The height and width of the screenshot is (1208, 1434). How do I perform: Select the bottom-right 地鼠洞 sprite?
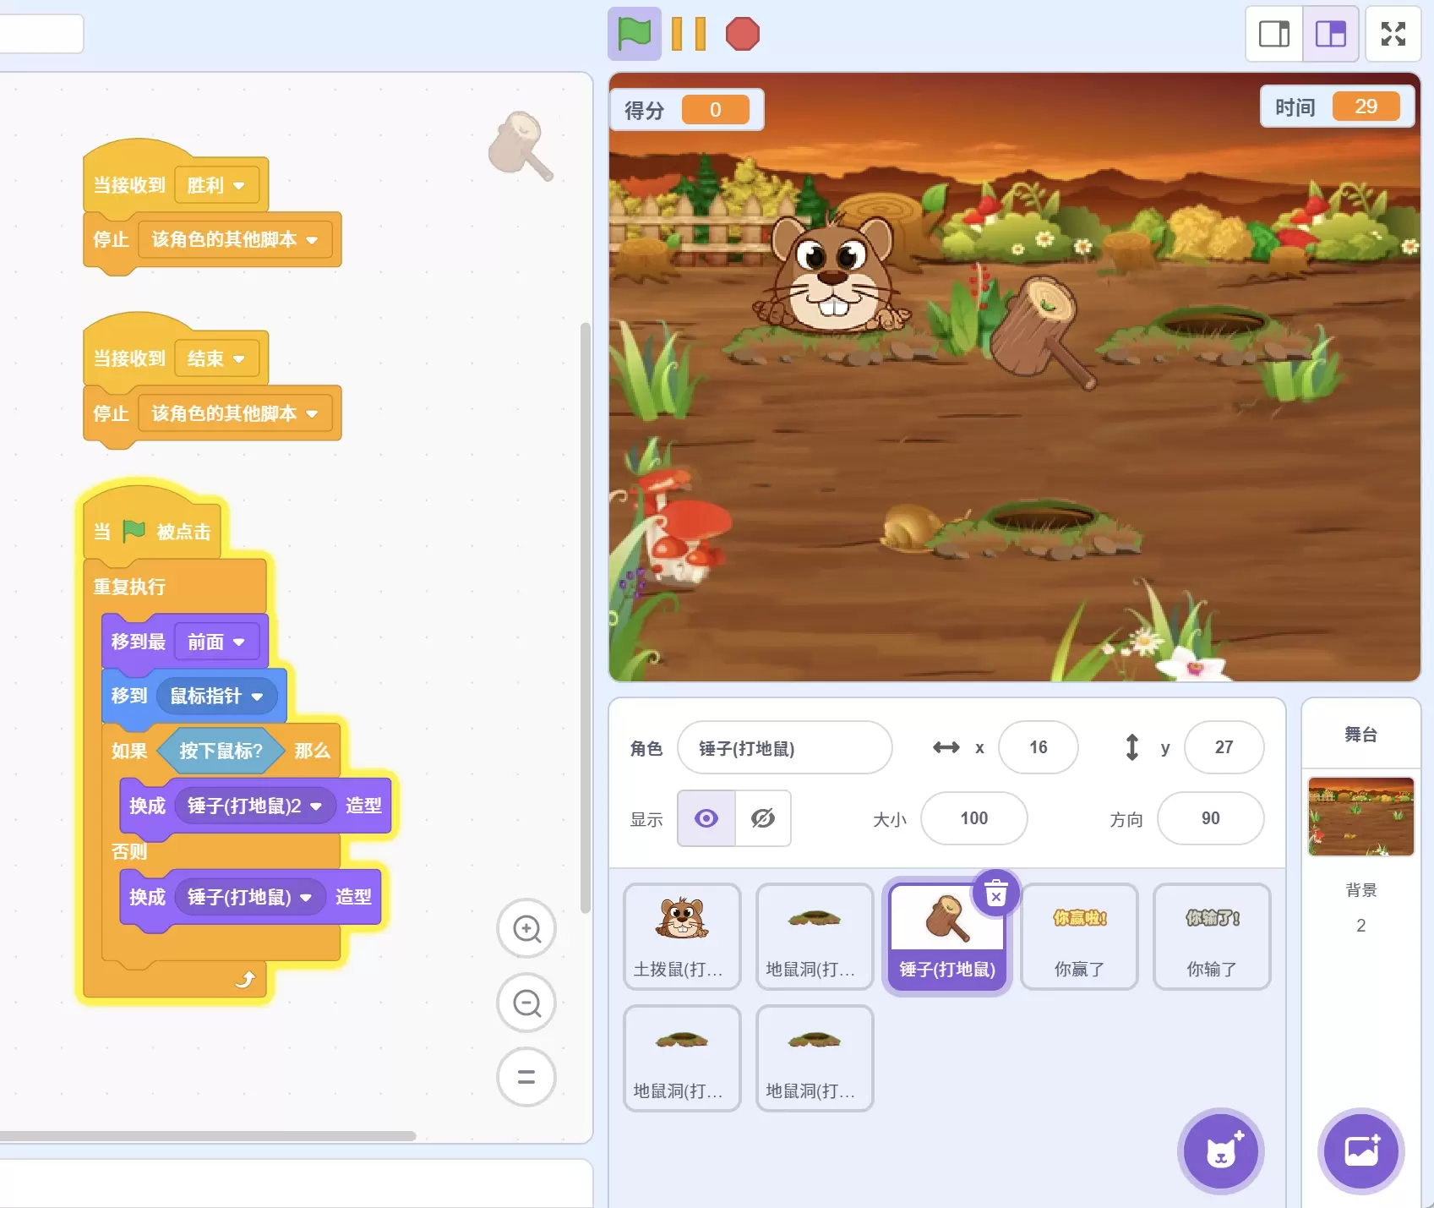[815, 1058]
